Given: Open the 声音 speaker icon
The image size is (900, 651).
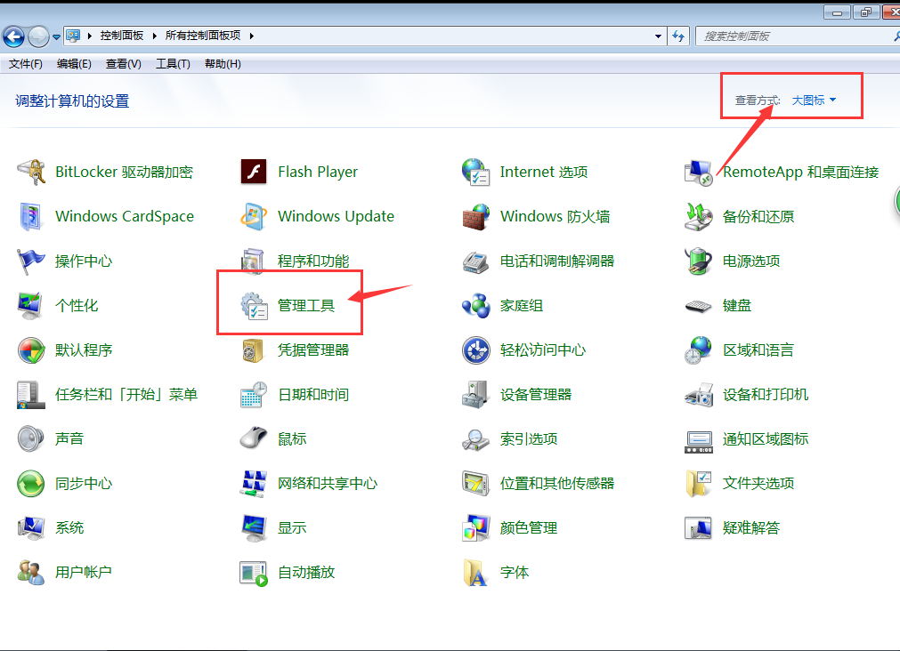Looking at the screenshot, I should pos(31,438).
